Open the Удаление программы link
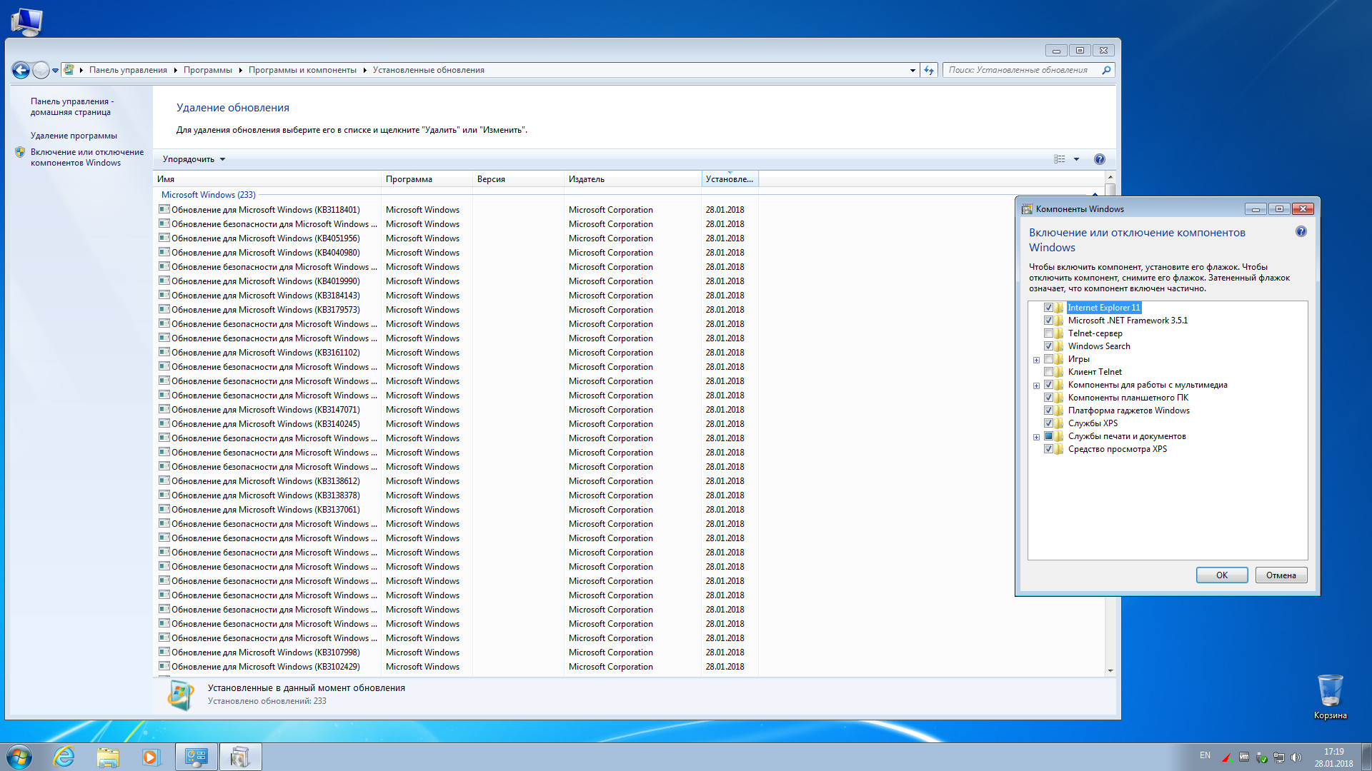This screenshot has height=771, width=1372. pos(74,136)
